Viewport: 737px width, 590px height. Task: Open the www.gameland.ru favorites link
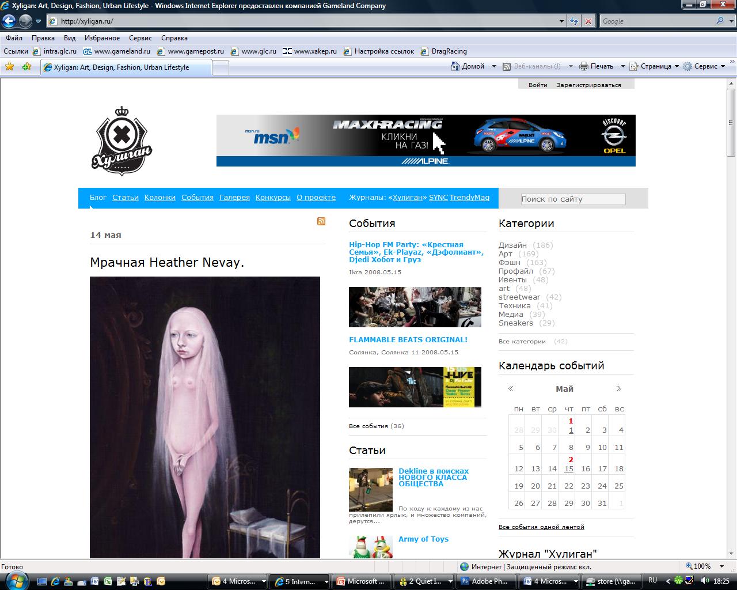116,51
